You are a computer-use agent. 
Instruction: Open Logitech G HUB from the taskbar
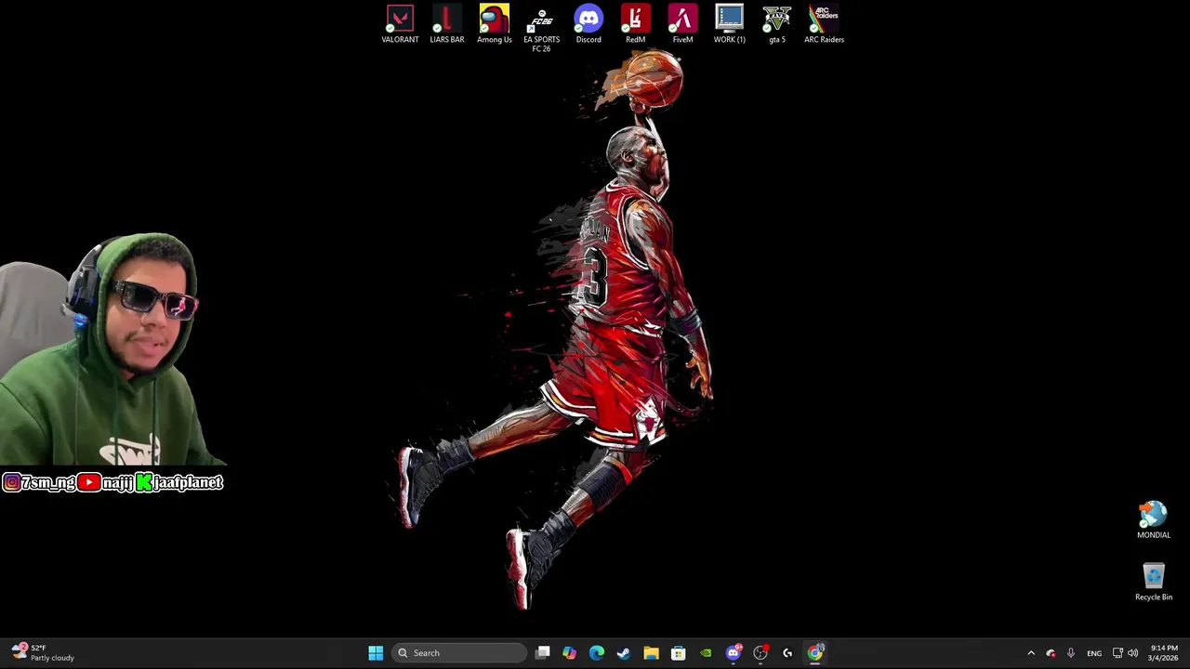point(787,653)
